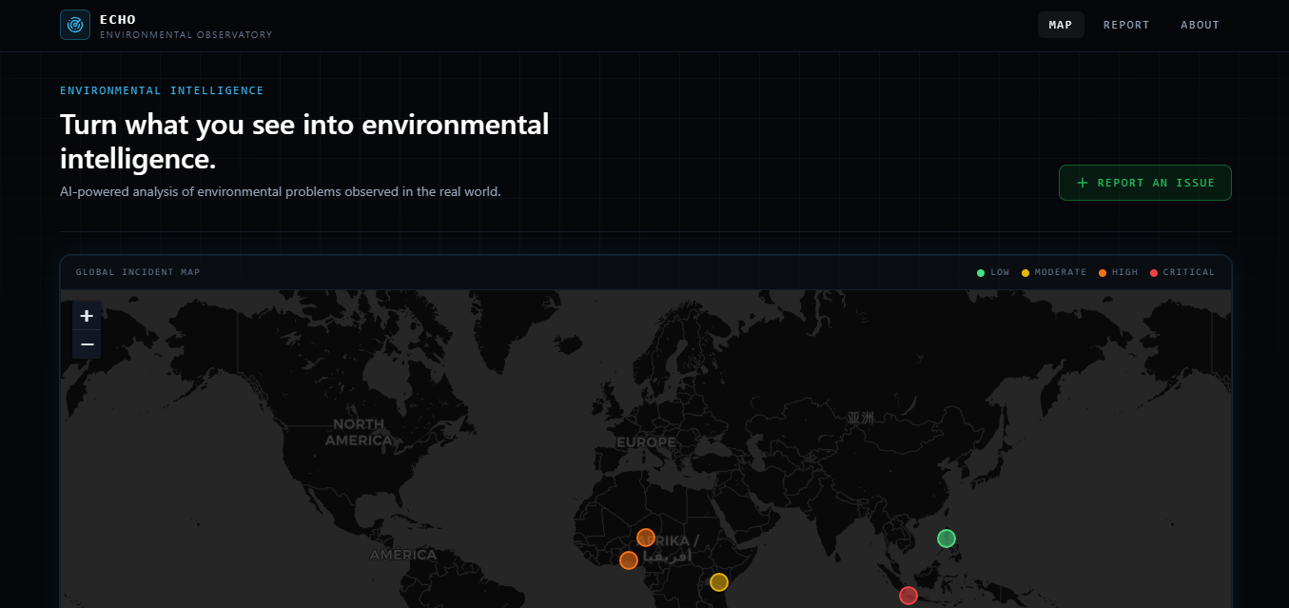Zoom out on the map
The image size is (1289, 608).
click(x=87, y=344)
